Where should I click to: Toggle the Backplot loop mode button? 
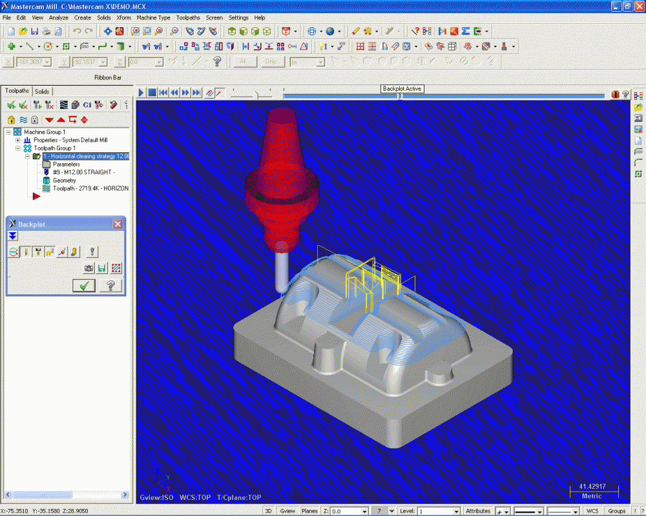coord(14,252)
